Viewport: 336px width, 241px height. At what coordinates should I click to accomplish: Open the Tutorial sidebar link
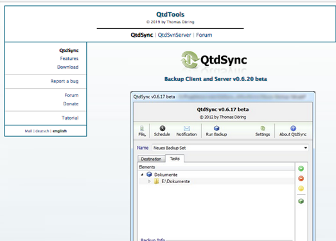(x=70, y=118)
